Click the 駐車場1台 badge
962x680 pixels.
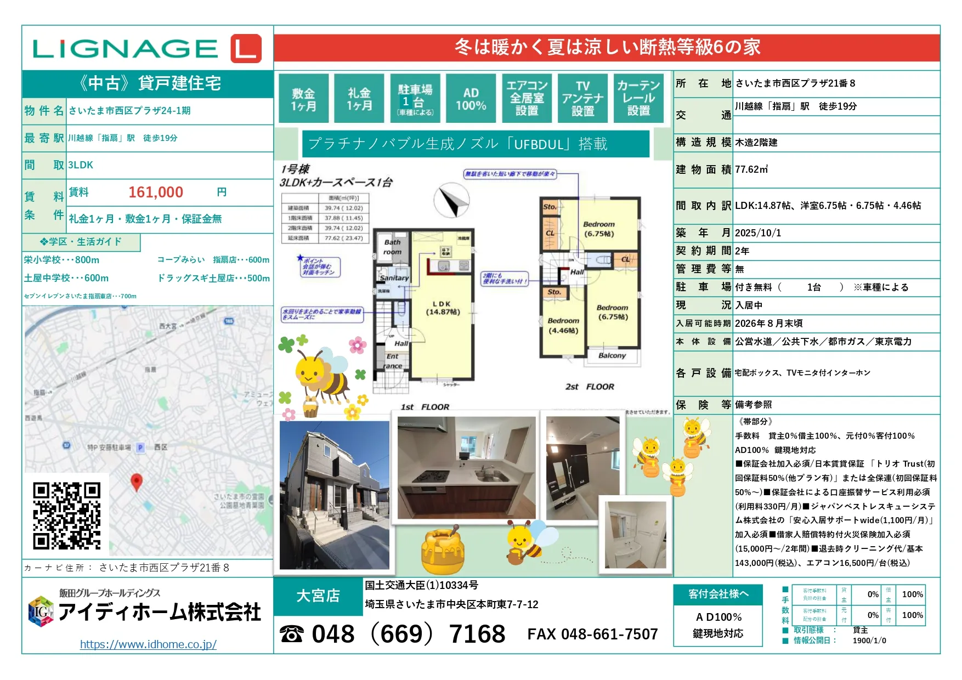pos(415,99)
